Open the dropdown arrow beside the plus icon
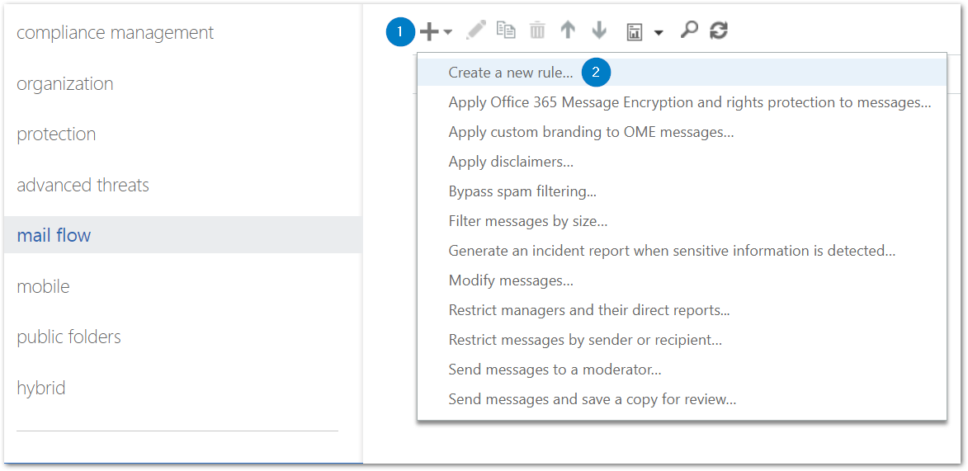The width and height of the screenshot is (968, 471). [447, 32]
